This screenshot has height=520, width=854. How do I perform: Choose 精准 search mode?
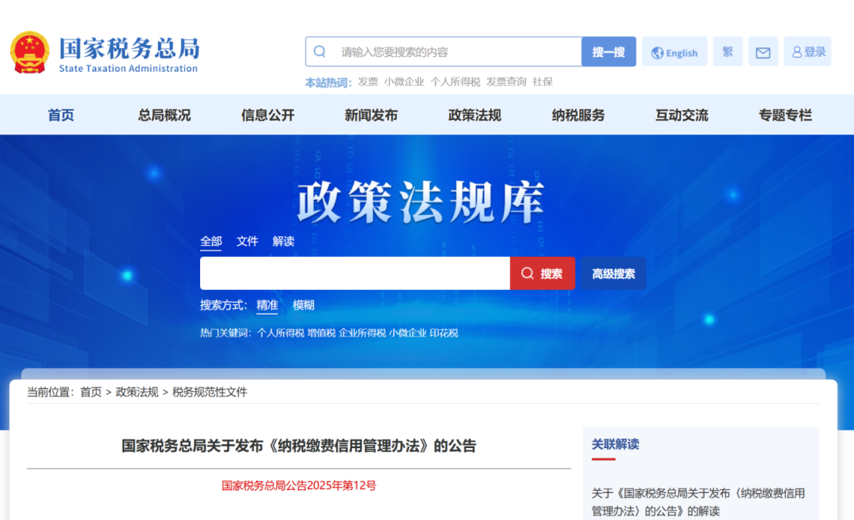pos(267,305)
